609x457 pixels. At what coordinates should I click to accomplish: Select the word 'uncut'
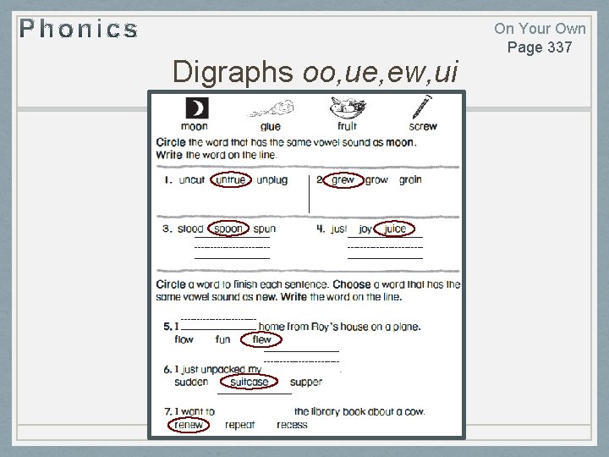[x=191, y=180]
